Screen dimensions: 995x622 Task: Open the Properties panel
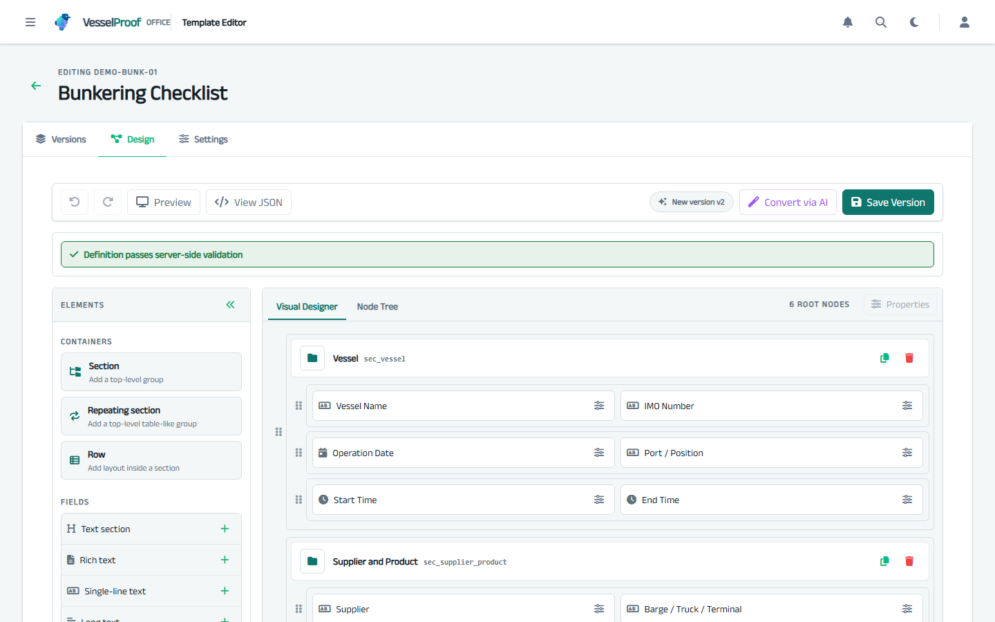click(900, 304)
